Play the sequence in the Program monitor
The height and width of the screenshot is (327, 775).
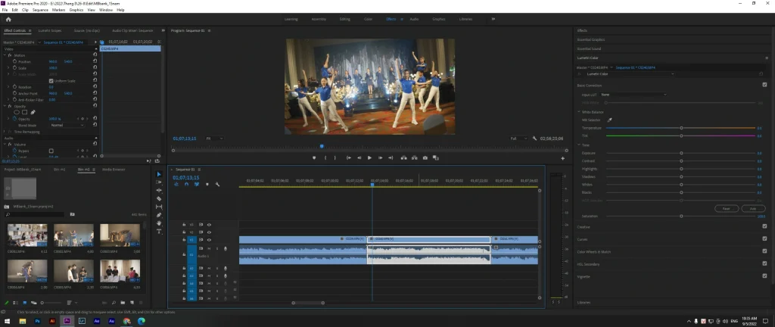[369, 157]
